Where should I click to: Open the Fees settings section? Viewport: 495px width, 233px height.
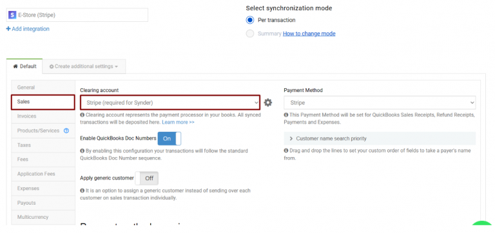tap(43, 159)
